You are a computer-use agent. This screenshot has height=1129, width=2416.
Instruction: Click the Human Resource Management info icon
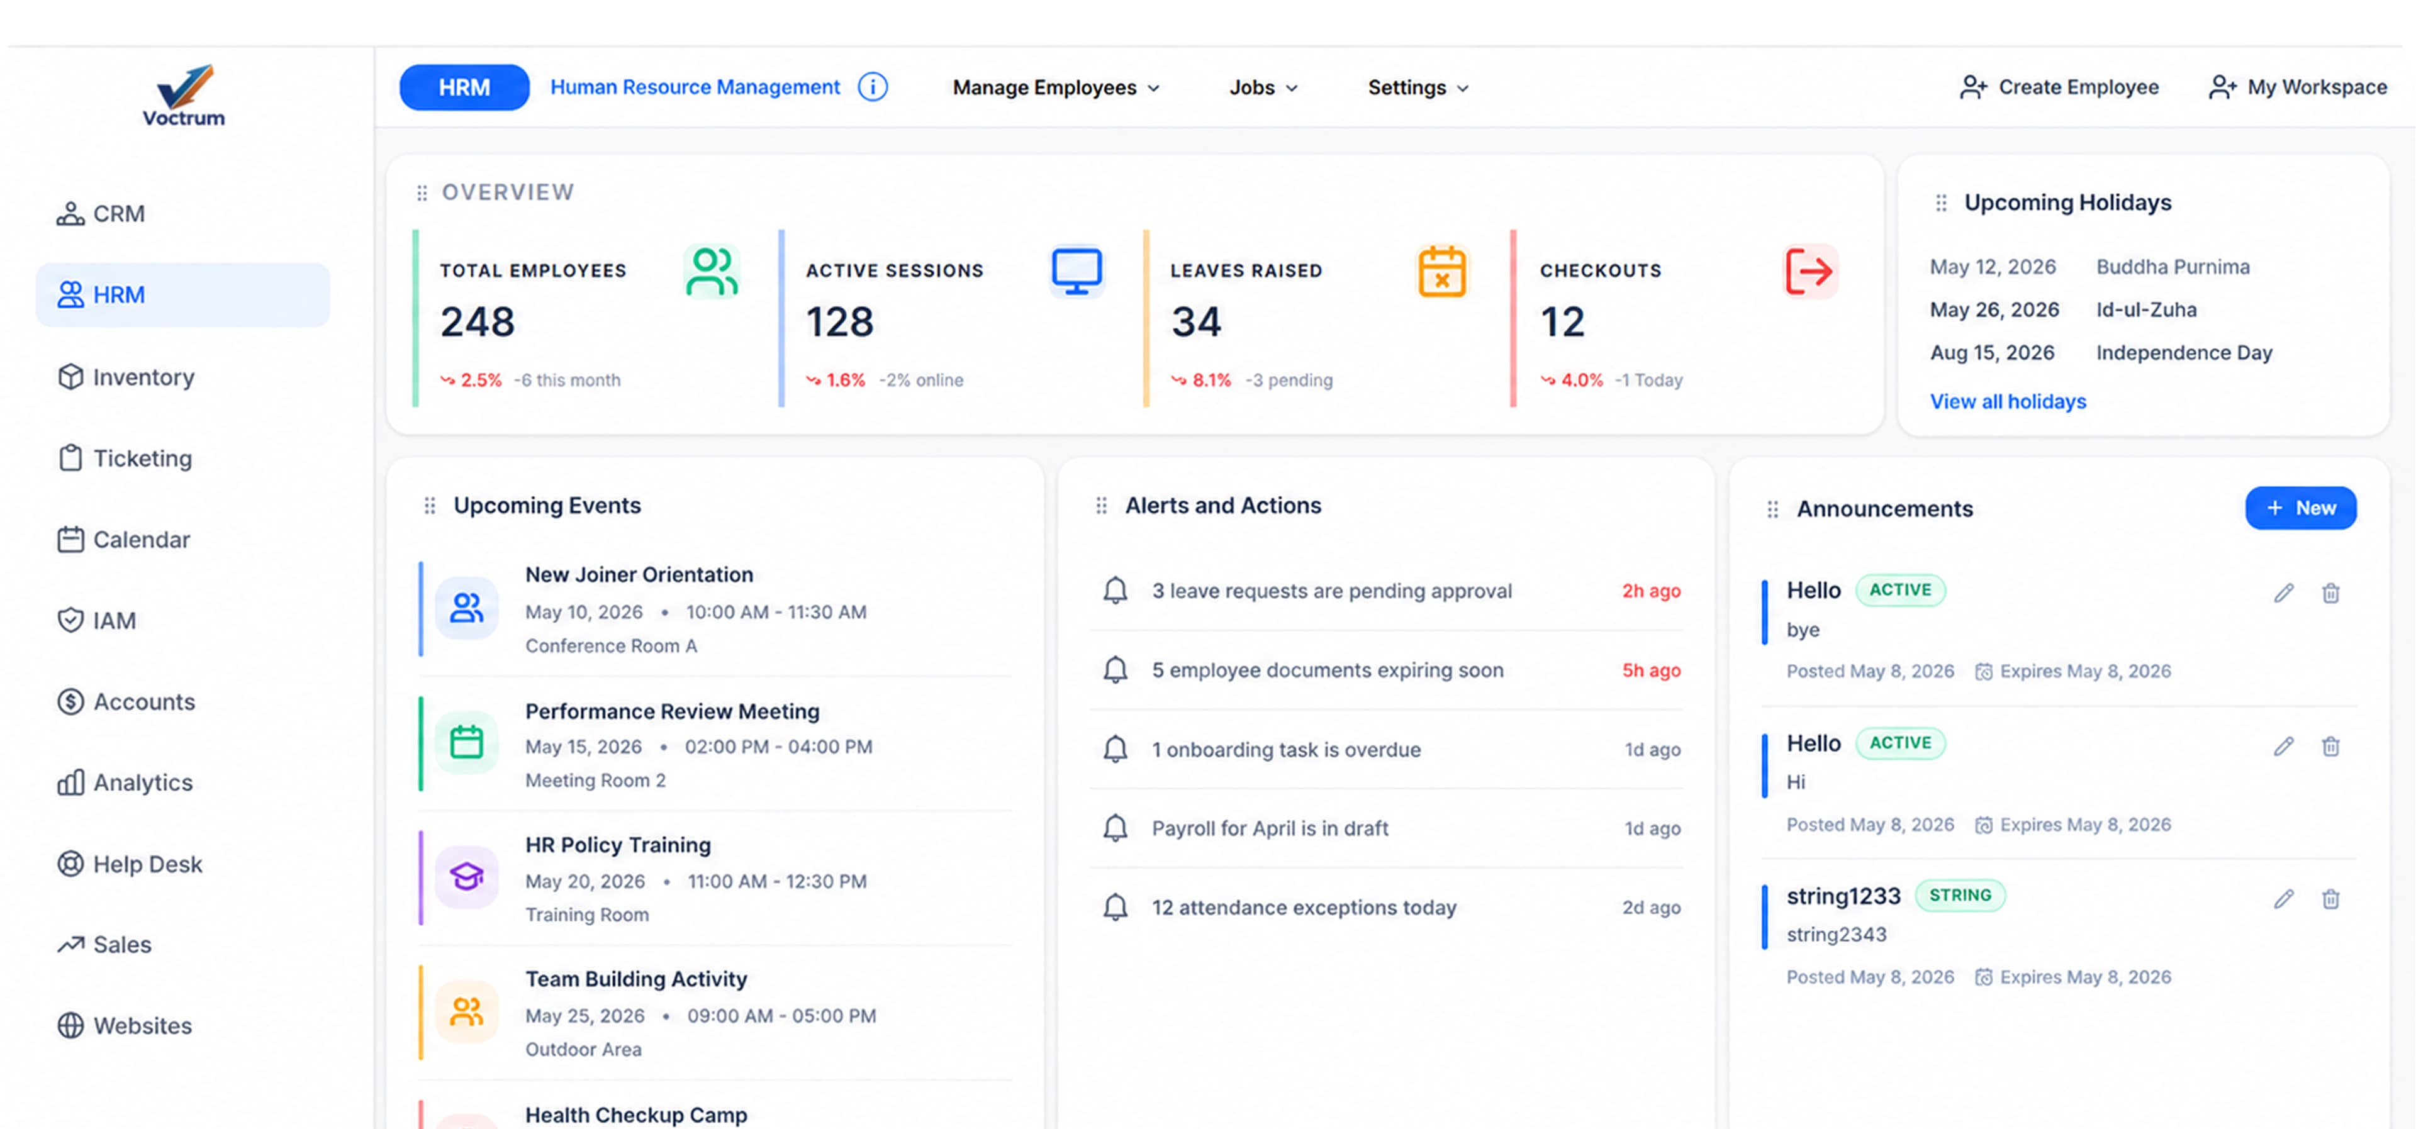point(873,87)
